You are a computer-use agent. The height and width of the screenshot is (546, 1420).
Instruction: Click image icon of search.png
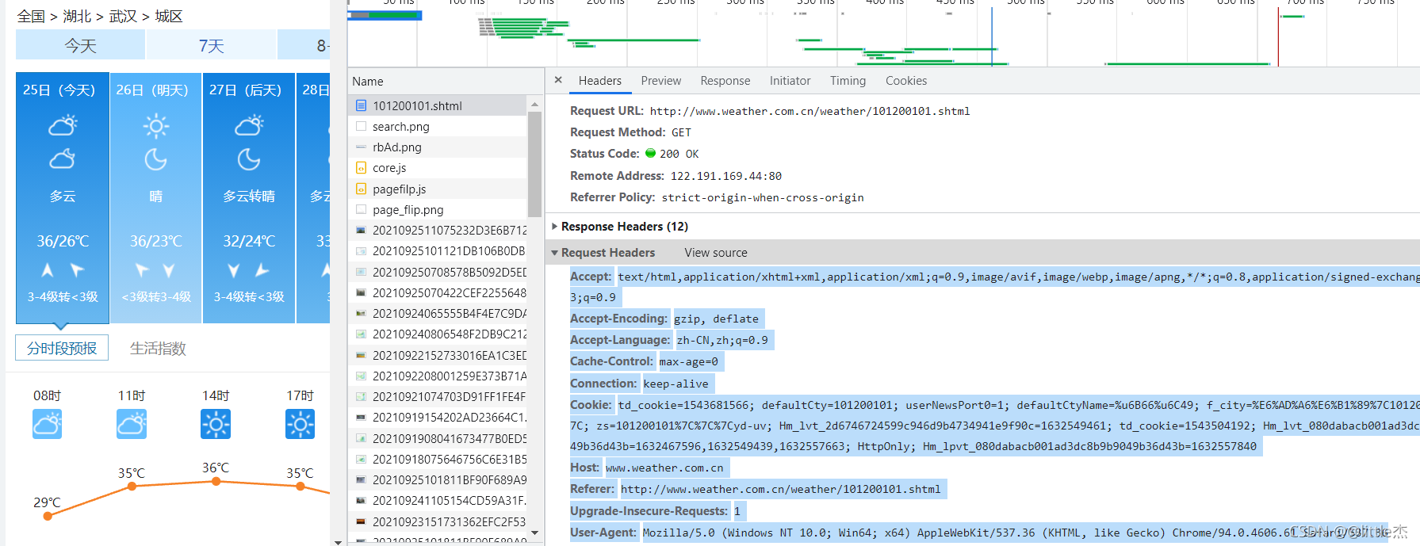(x=361, y=127)
